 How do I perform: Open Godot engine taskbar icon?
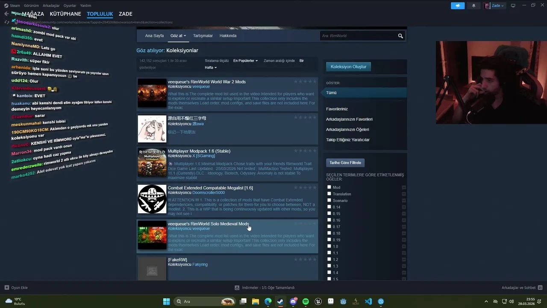pos(343,302)
